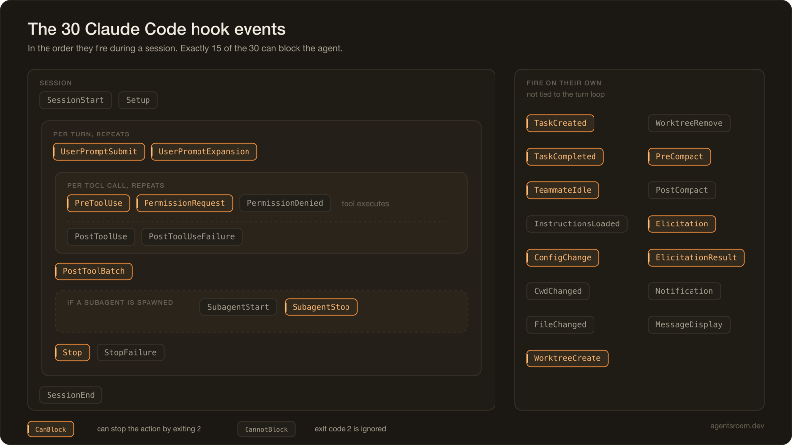Select the ConfigChange chip
This screenshot has width=792, height=445.
click(x=563, y=258)
